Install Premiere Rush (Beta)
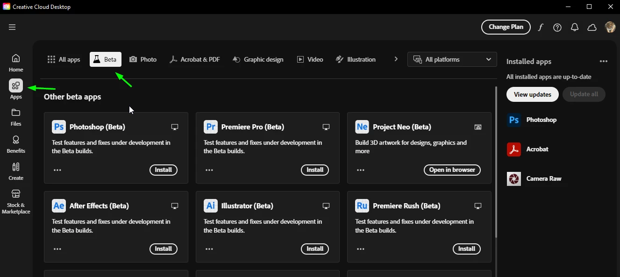The image size is (620, 277). [467, 249]
